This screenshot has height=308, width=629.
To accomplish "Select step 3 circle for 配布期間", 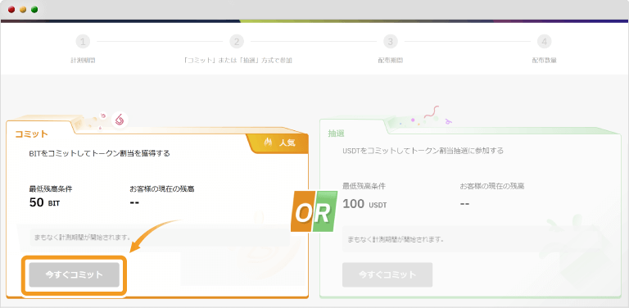I will point(391,41).
